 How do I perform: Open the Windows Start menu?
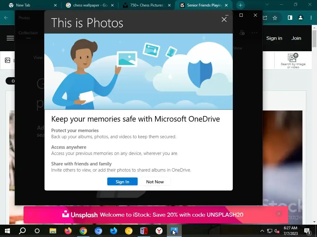[x=7, y=231]
